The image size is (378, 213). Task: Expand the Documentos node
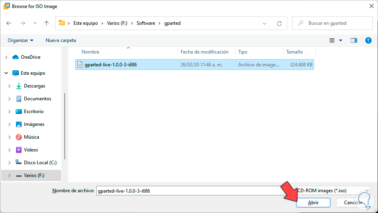[x=10, y=99]
